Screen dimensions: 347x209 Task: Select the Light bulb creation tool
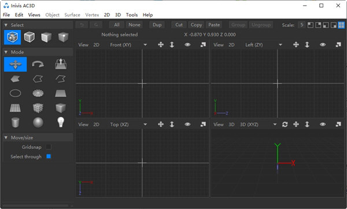[61, 122]
